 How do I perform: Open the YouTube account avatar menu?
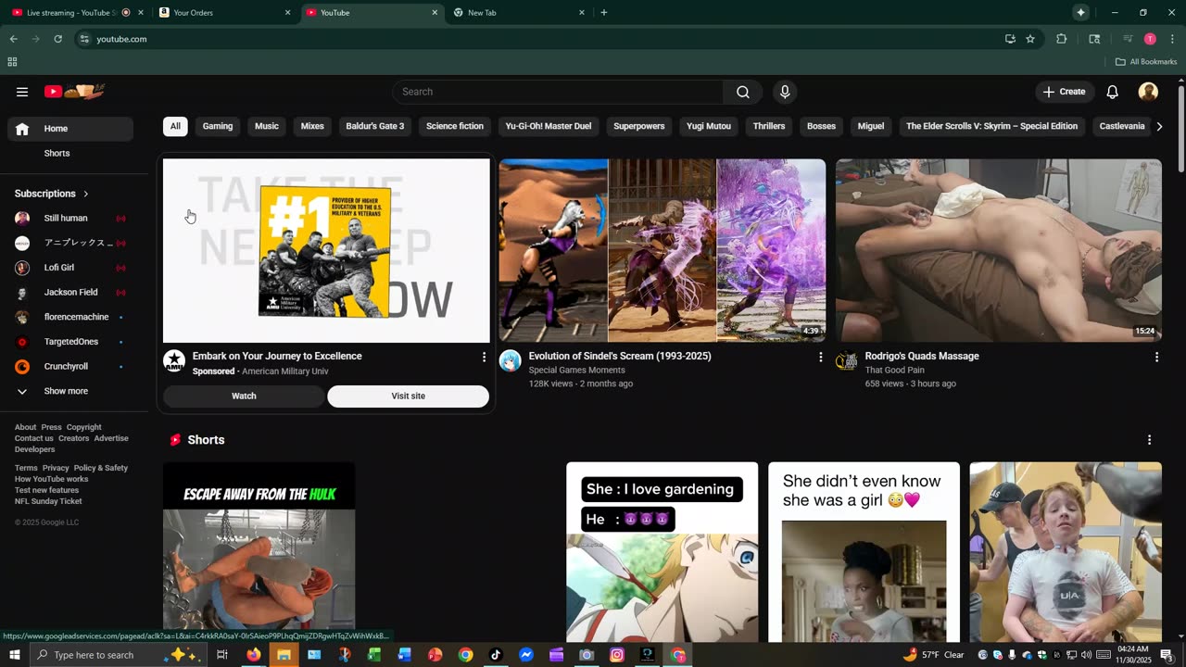coord(1148,92)
